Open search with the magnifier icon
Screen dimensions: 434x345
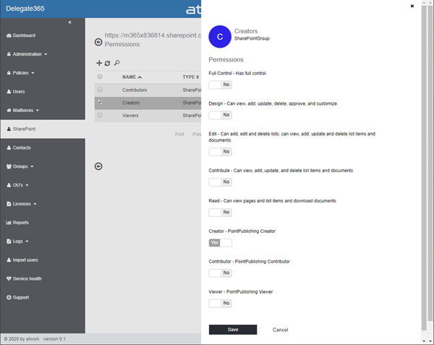pos(116,63)
